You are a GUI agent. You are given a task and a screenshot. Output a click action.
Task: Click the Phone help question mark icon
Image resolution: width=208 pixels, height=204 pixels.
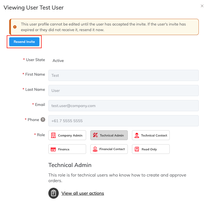[43, 120]
